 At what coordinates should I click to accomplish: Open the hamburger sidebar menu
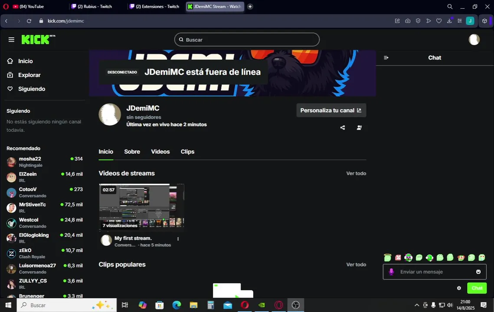pos(11,40)
